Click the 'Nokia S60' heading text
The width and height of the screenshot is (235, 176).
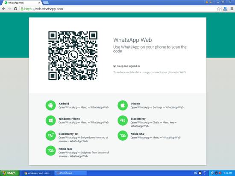(138, 134)
